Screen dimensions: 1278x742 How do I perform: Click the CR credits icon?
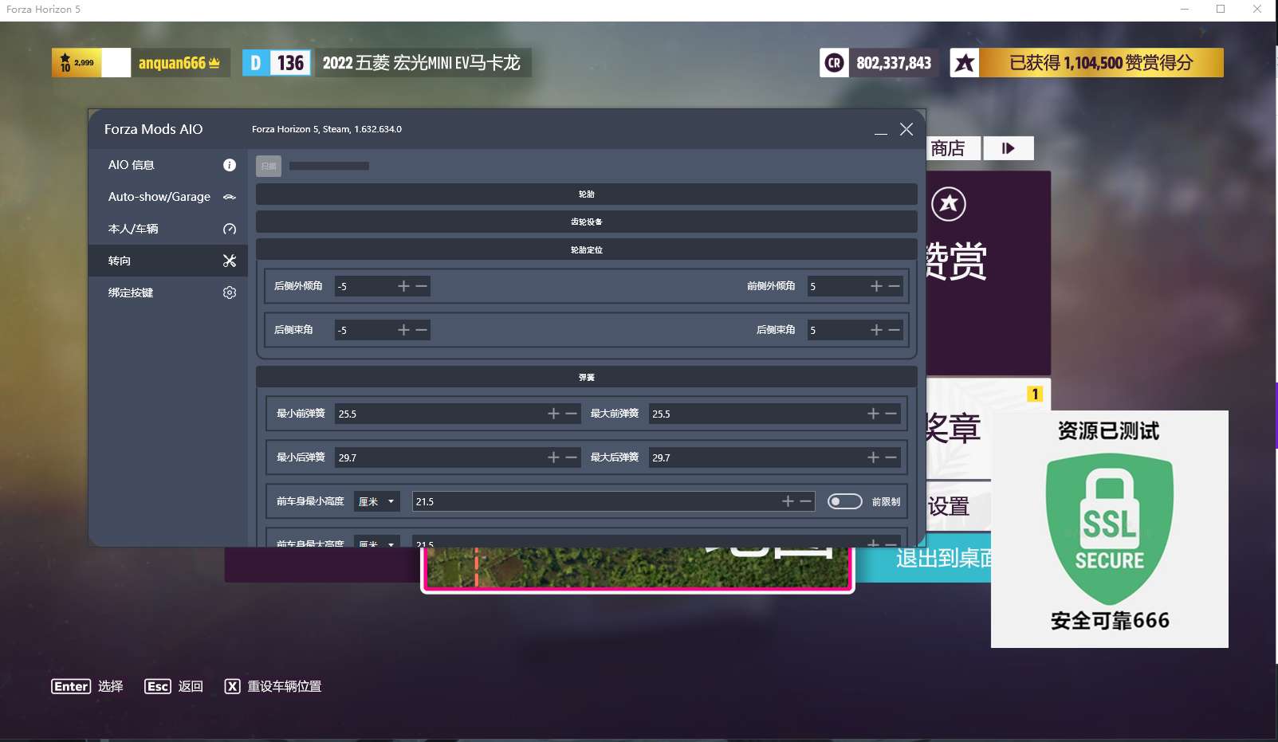tap(835, 63)
